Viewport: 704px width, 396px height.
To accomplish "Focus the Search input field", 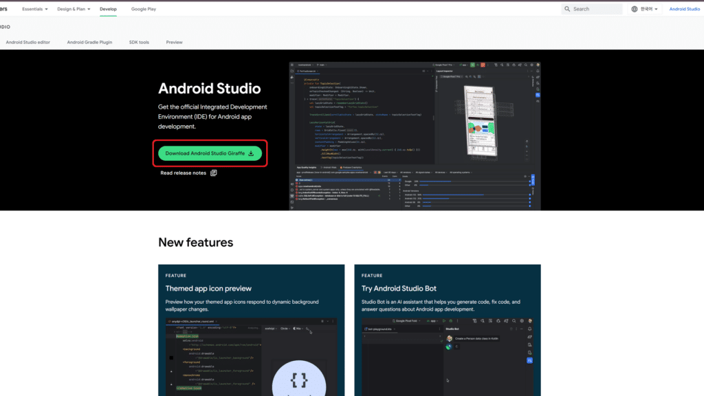I will pos(595,9).
